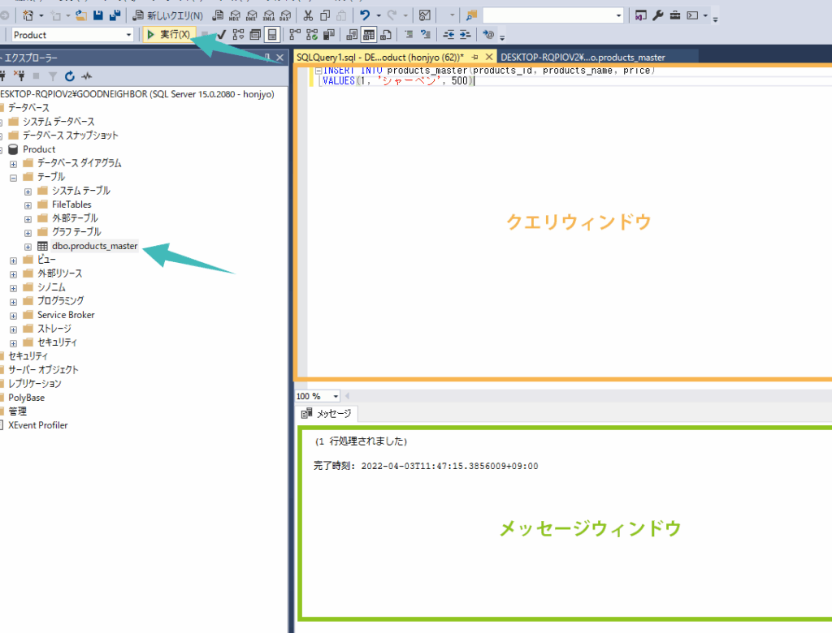Click the Save All toolbar icon
832x633 pixels.
[x=115, y=15]
